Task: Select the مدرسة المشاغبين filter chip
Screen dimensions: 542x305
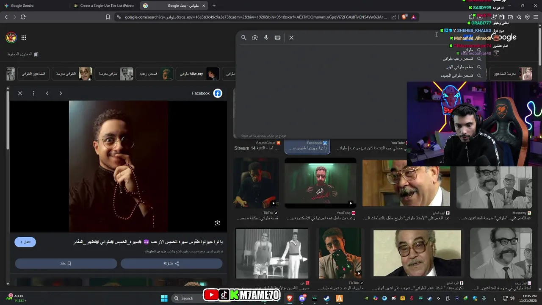Action: click(512, 74)
